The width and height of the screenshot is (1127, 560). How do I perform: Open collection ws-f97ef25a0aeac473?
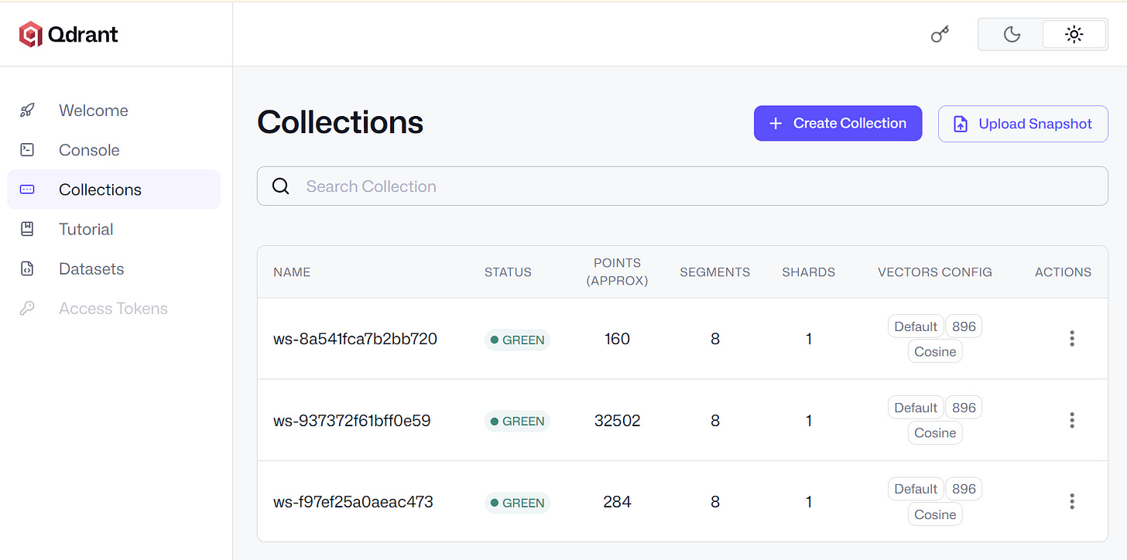pos(353,502)
